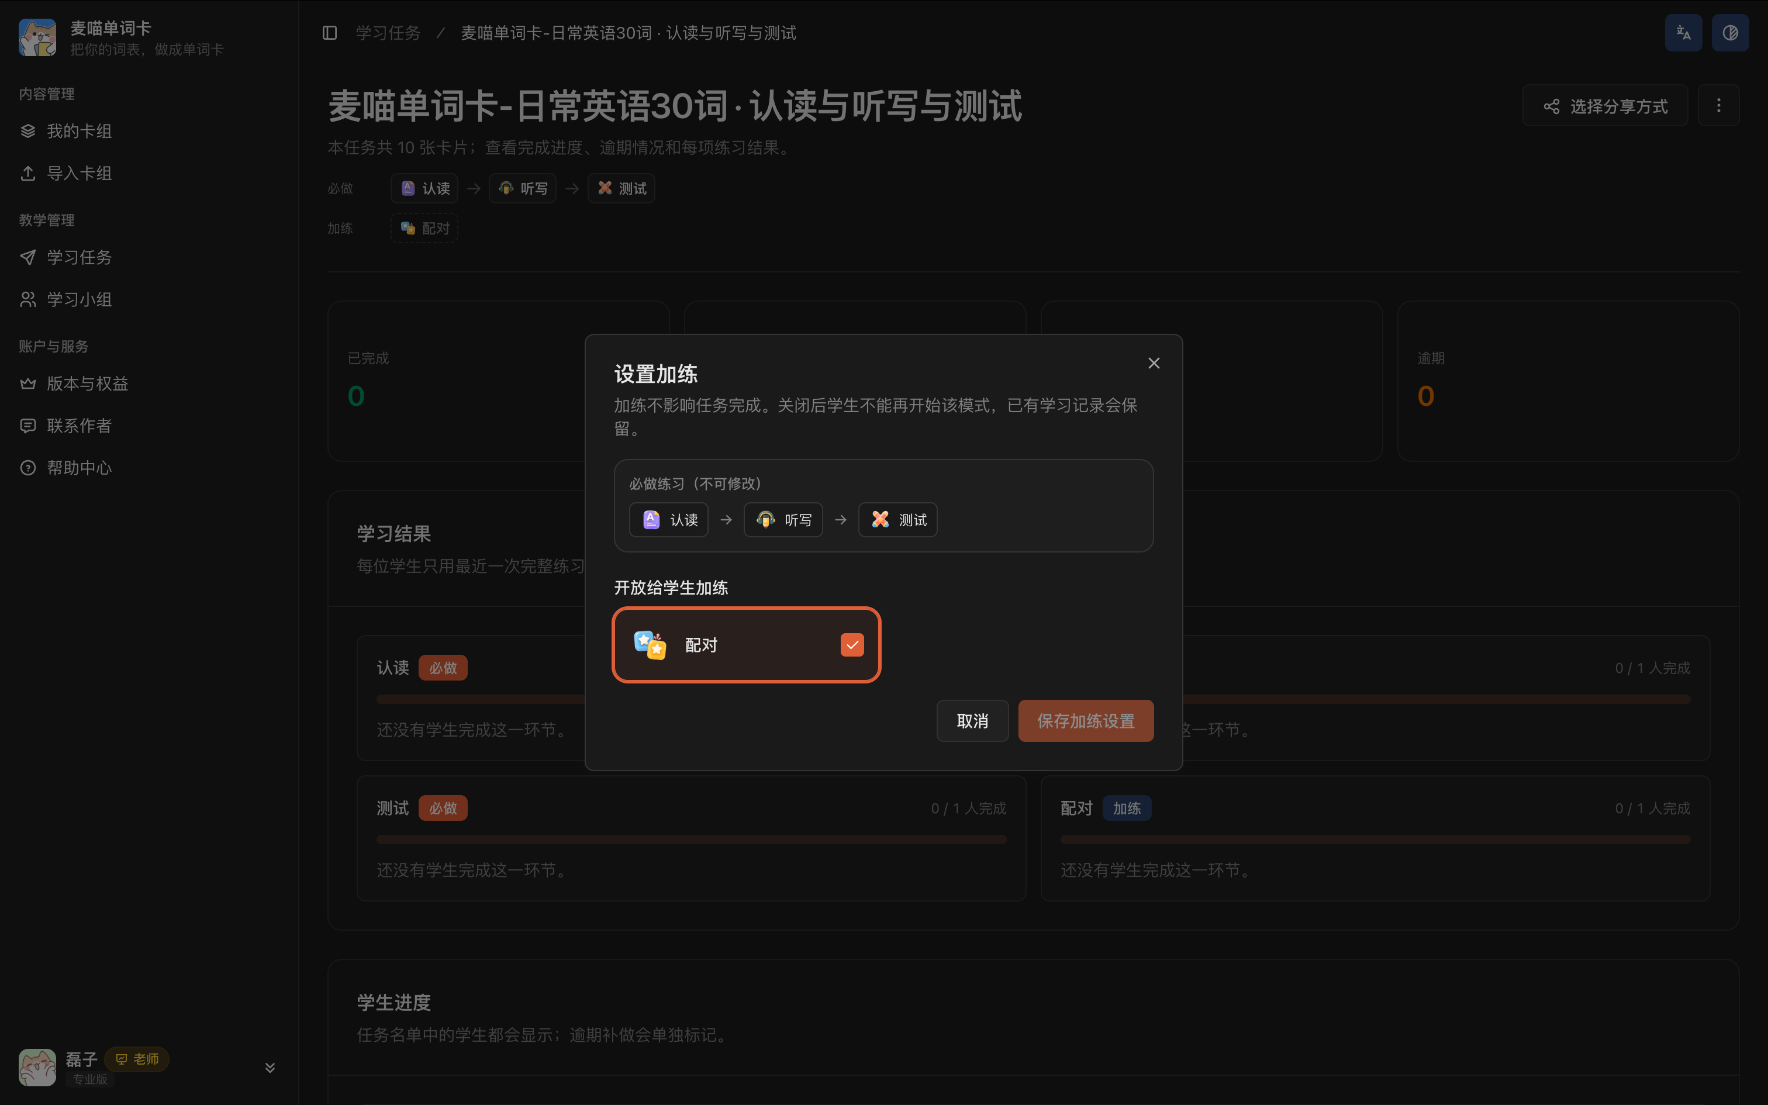
Task: Click 帮助中心 question mark icon
Action: click(x=27, y=468)
